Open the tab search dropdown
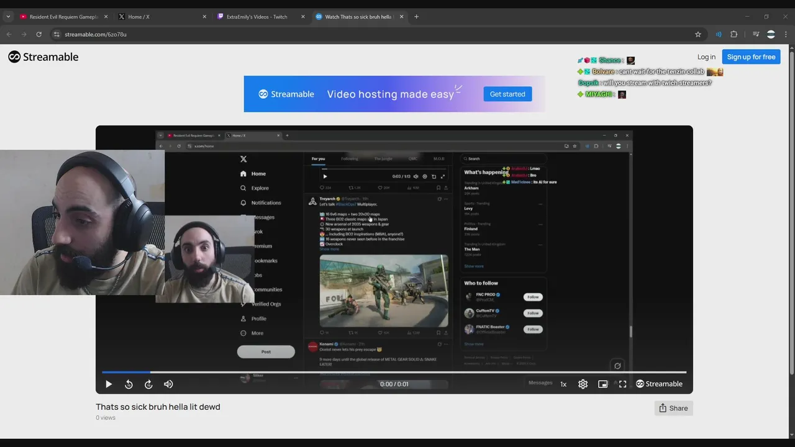 click(x=8, y=17)
